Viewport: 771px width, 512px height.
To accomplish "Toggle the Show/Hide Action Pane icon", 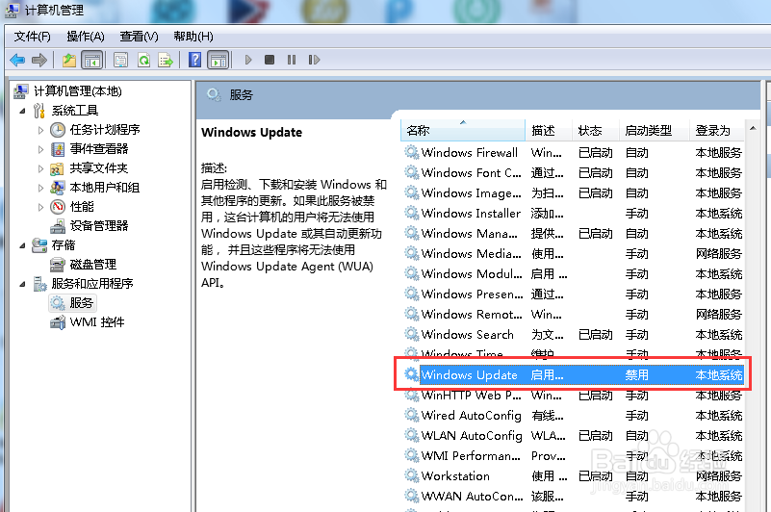I will point(218,60).
